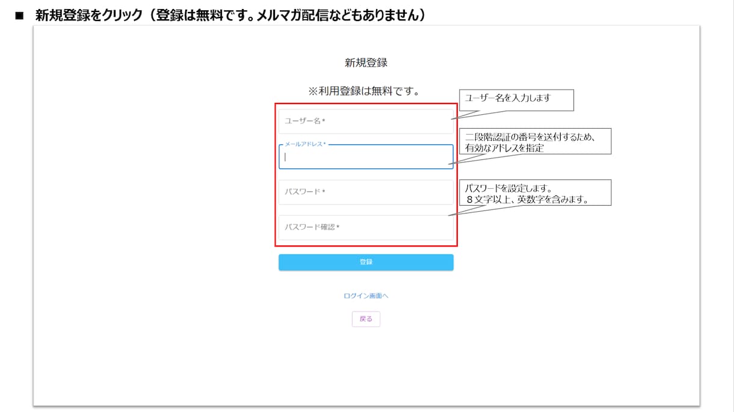Image resolution: width=734 pixels, height=412 pixels.
Task: Go back with the 戻る button
Action: tap(366, 319)
